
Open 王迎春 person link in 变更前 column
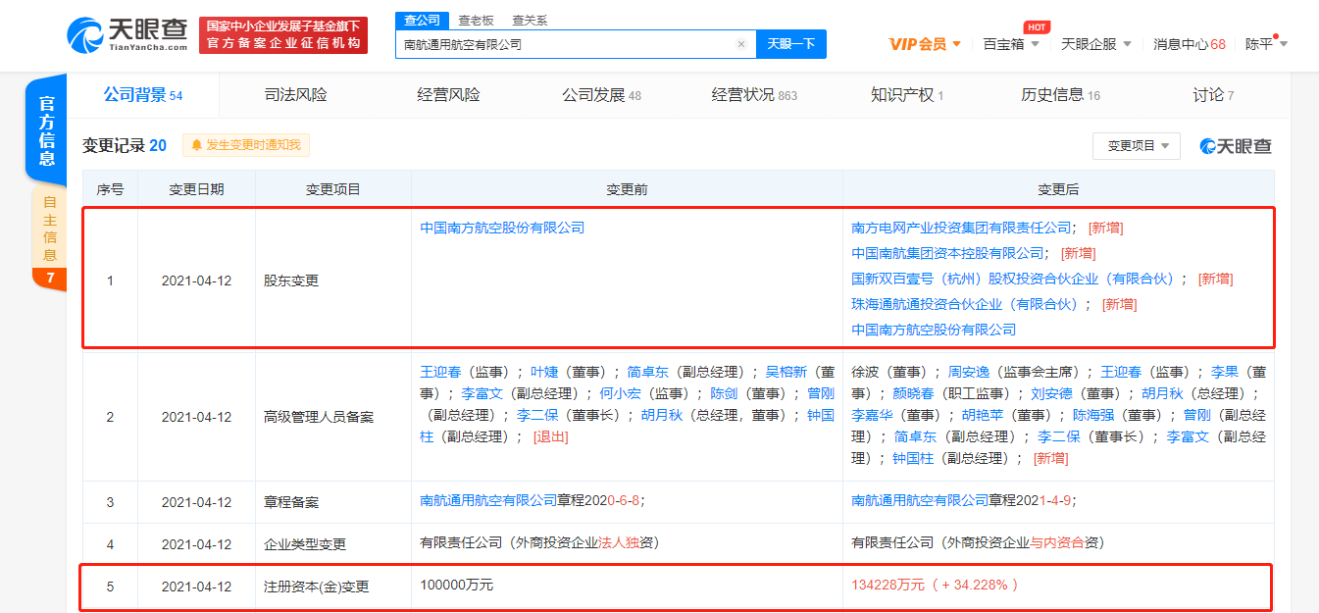(440, 372)
